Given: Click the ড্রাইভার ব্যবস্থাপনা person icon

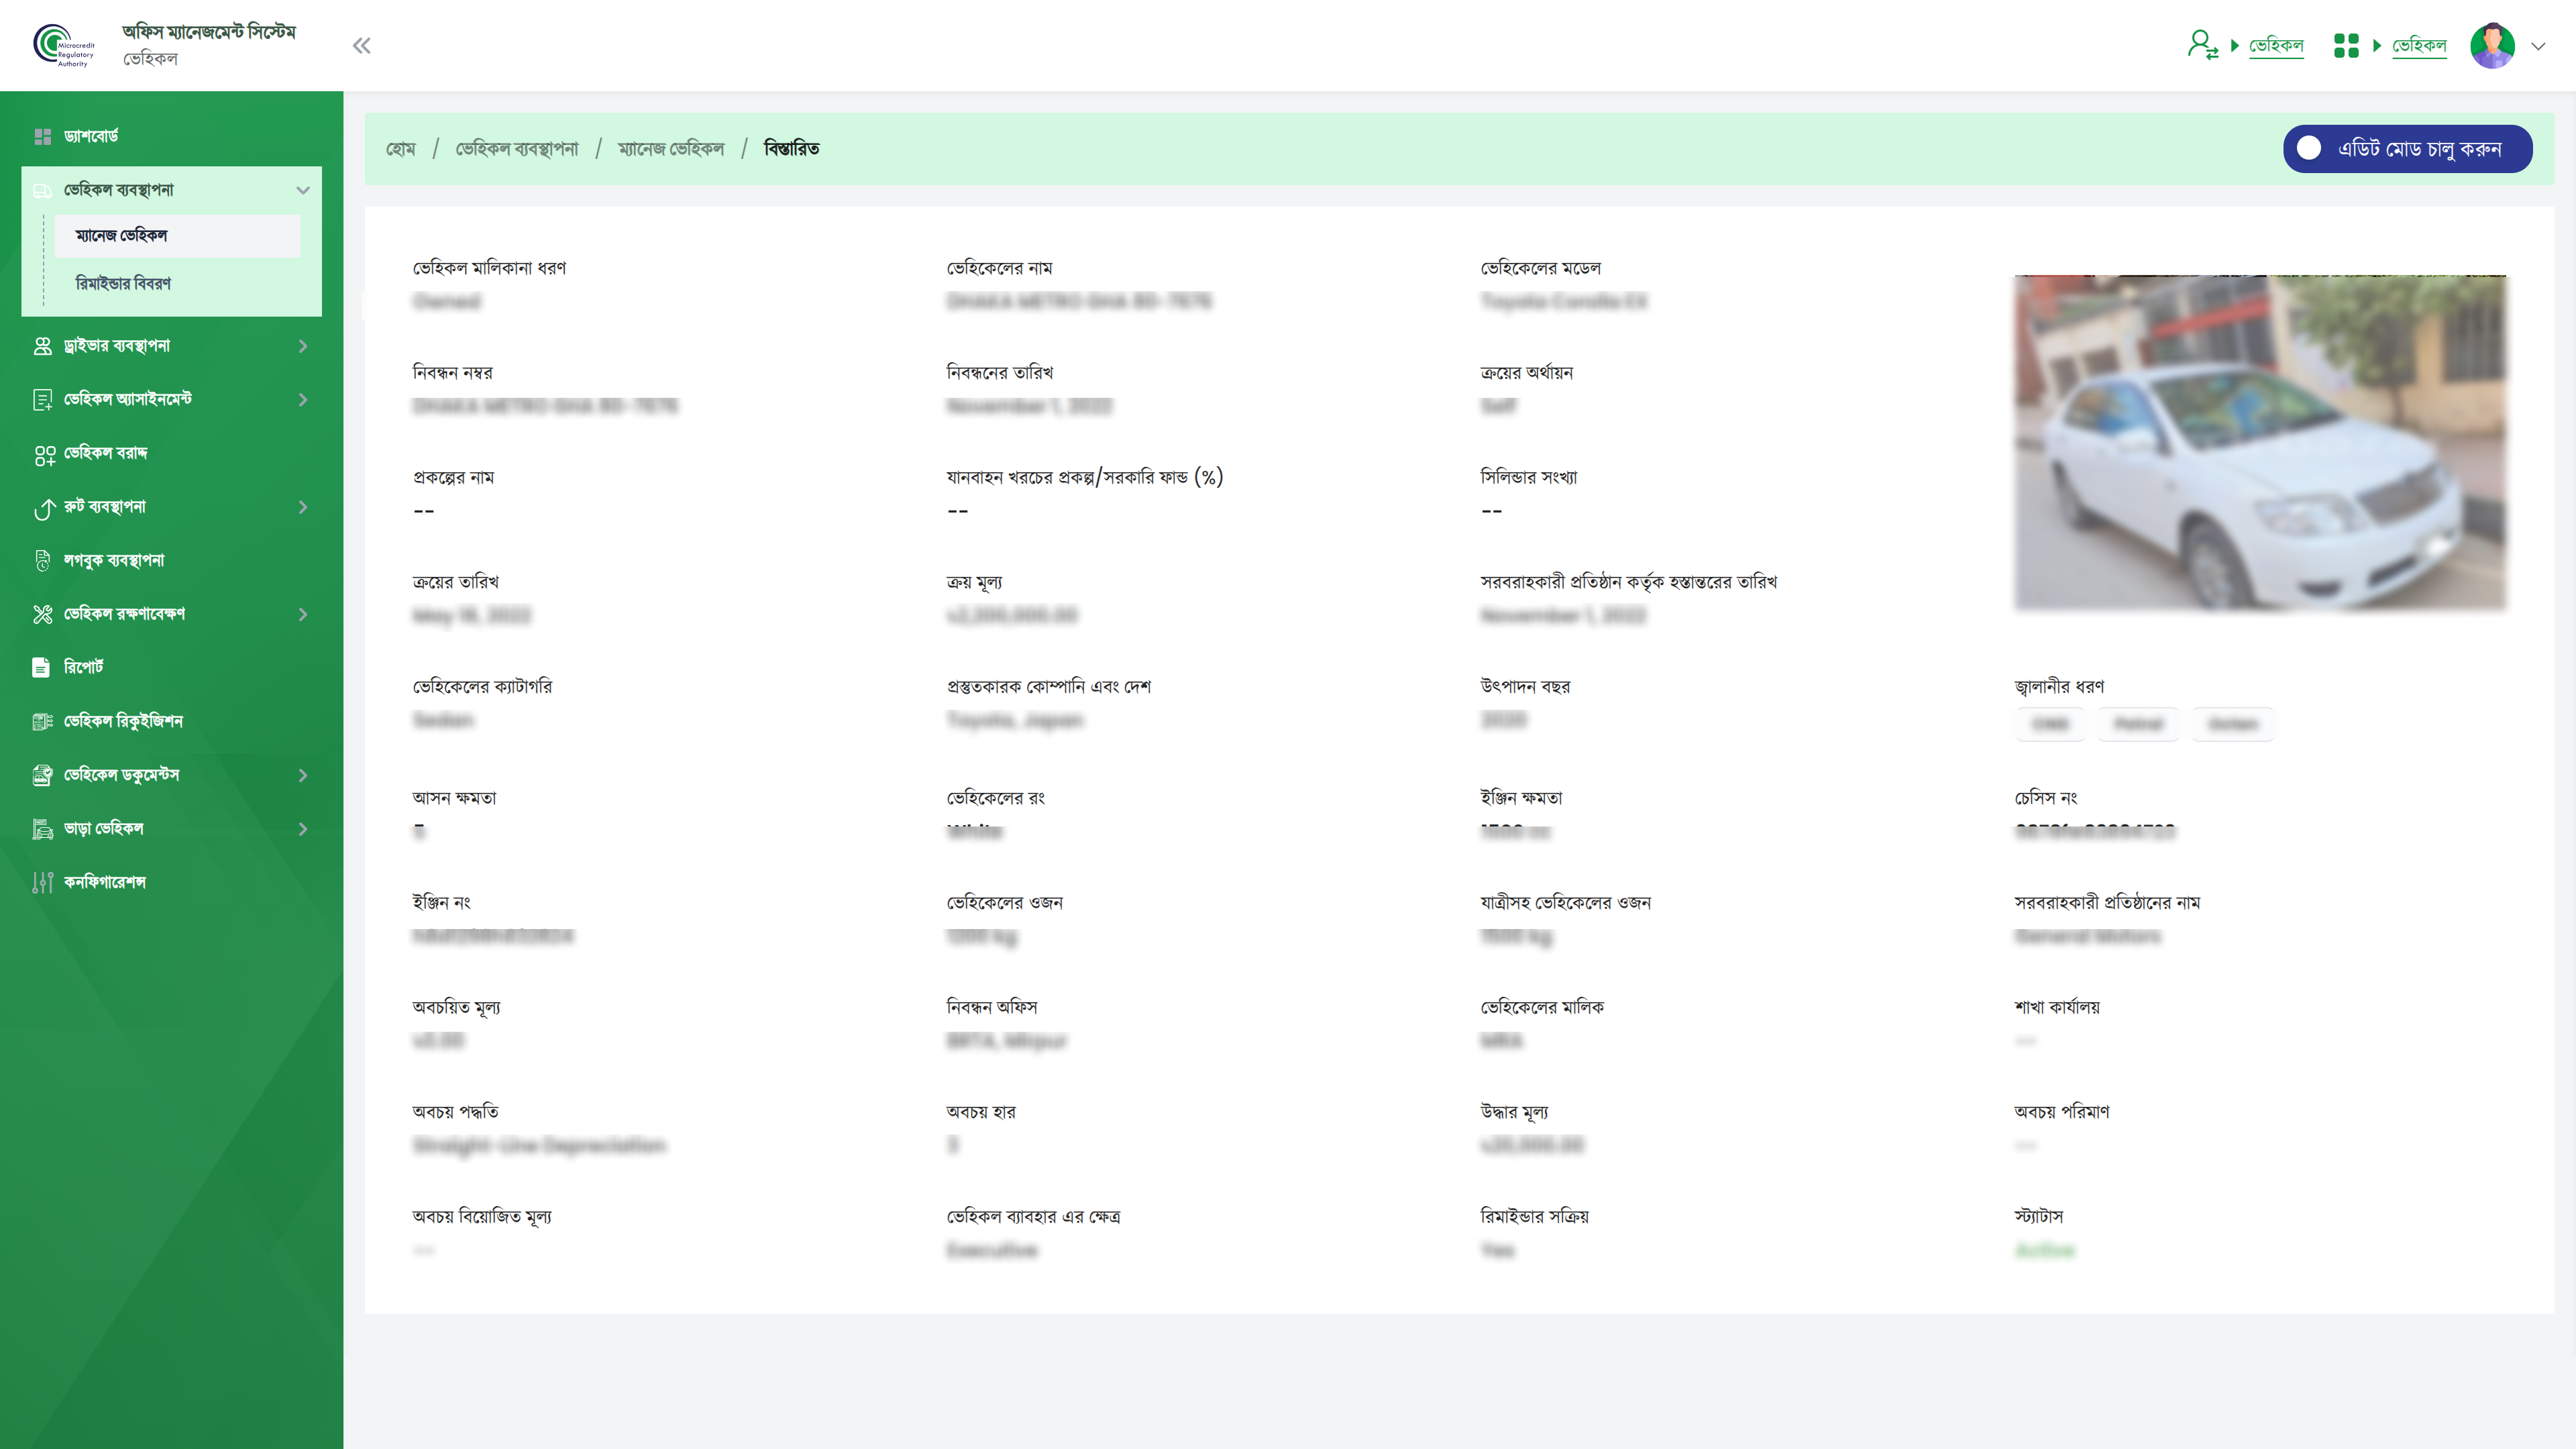Looking at the screenshot, I should point(42,346).
